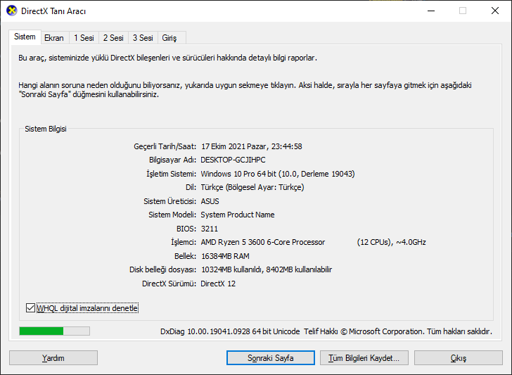The width and height of the screenshot is (512, 375).
Task: Open the 1 Sesi tab
Action: [84, 38]
